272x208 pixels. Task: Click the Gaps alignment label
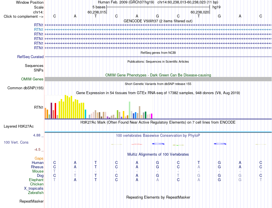[x=39, y=159]
